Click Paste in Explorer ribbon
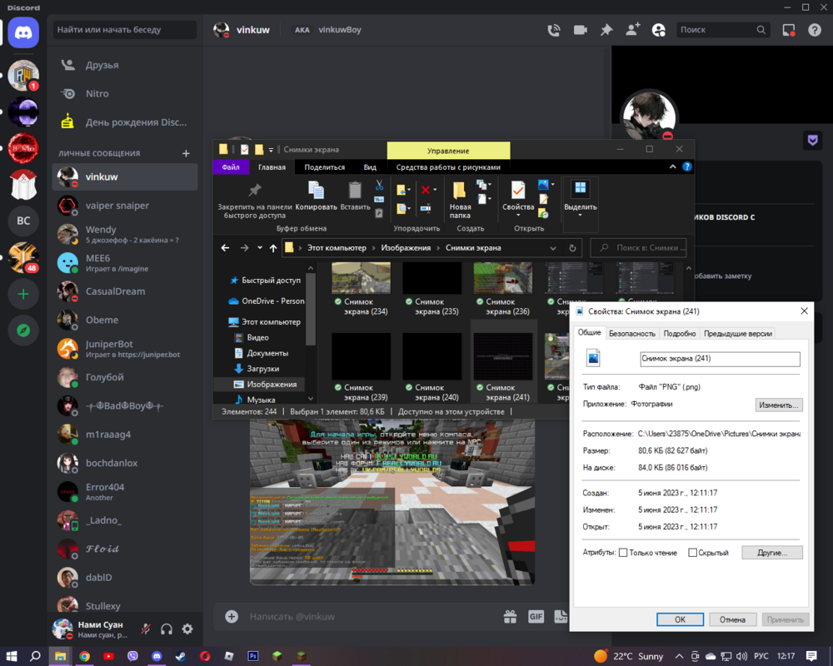The image size is (833, 666). click(355, 196)
